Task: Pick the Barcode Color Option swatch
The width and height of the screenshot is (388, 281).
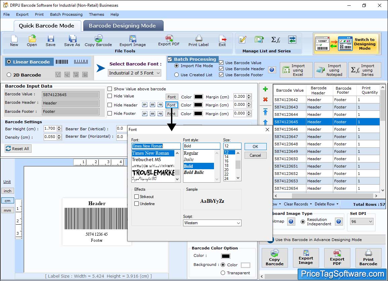Action: pyautogui.click(x=226, y=256)
